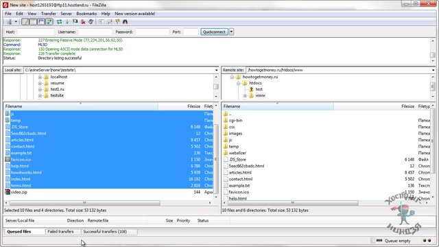Sort local list by Filename header
The height and width of the screenshot is (247, 439).
point(81,106)
